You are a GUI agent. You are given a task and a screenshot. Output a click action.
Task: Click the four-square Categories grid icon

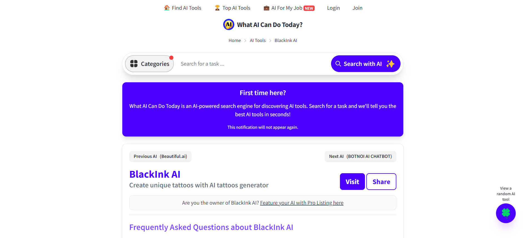tap(134, 64)
